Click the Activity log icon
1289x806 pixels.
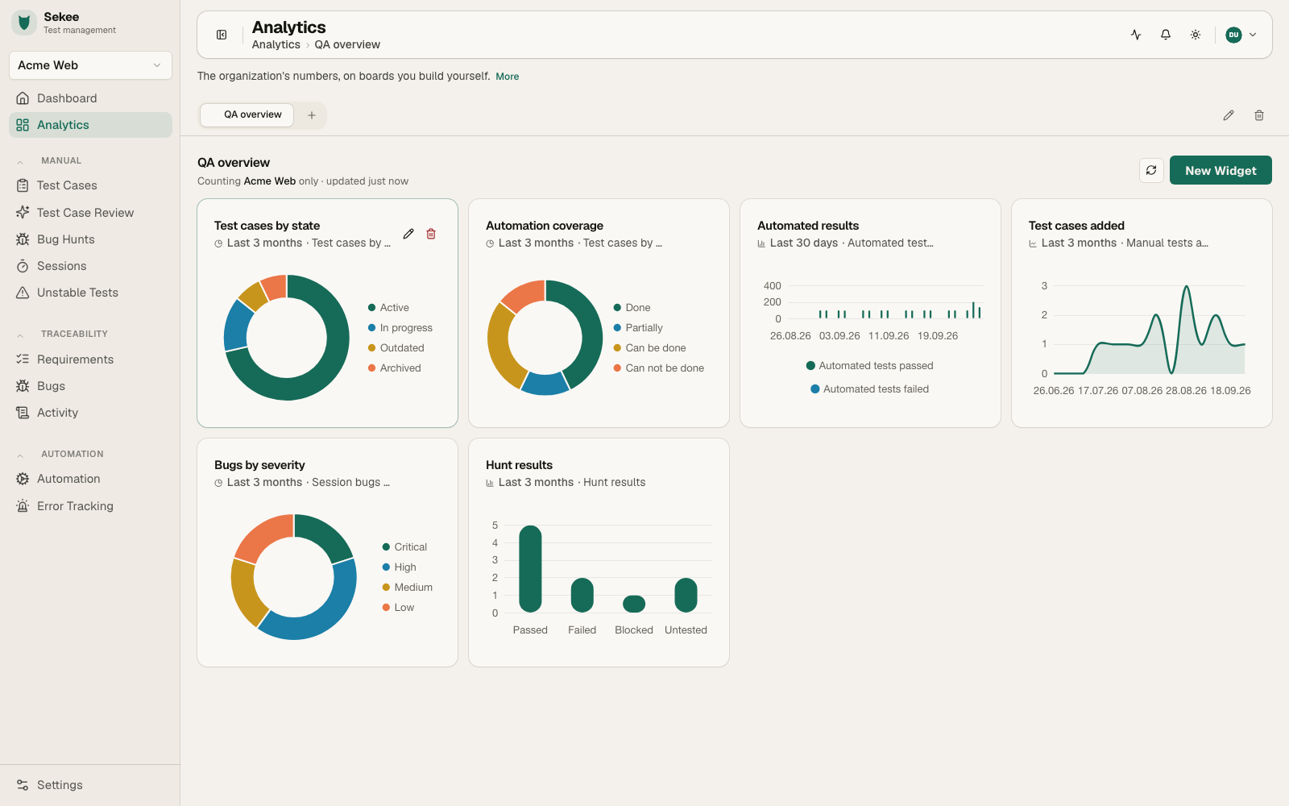click(x=23, y=413)
